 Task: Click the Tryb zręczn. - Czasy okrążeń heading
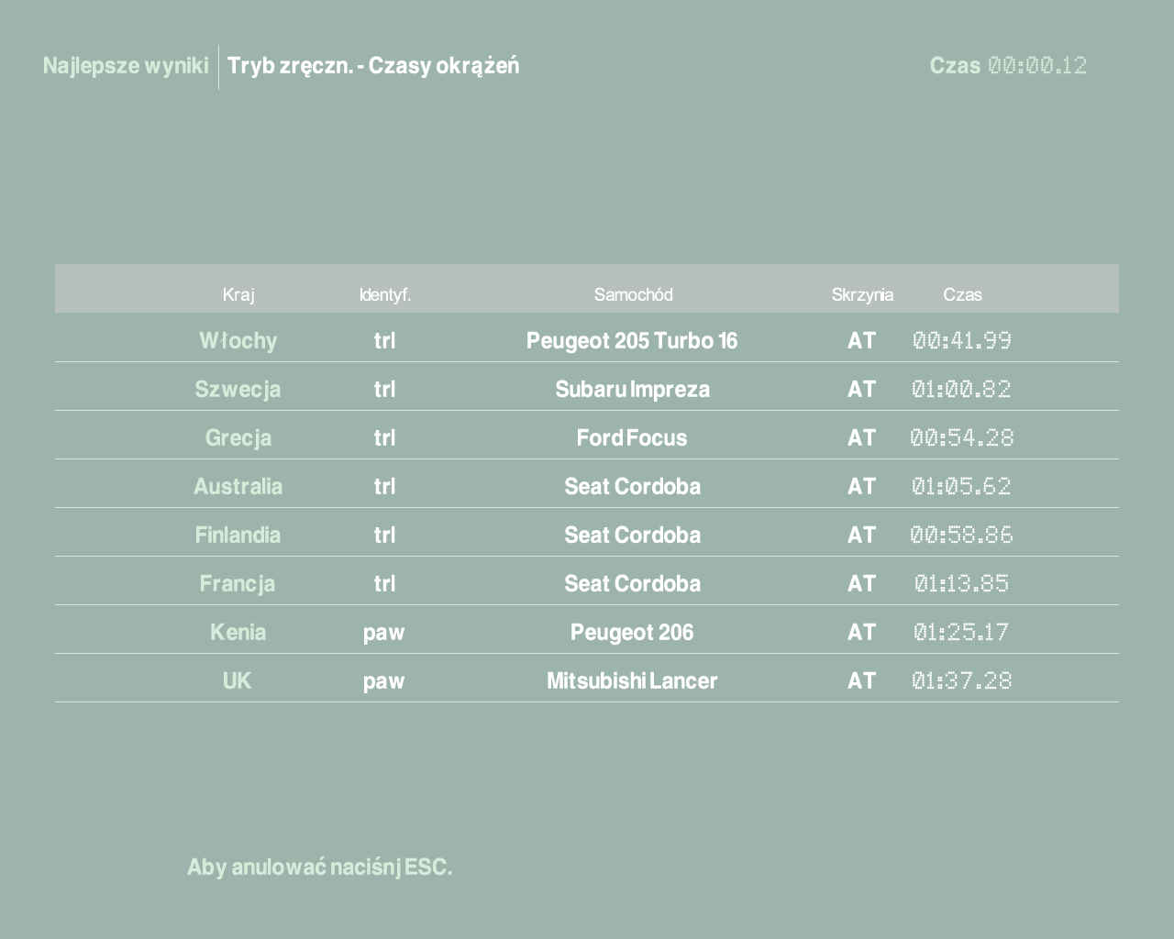point(373,66)
